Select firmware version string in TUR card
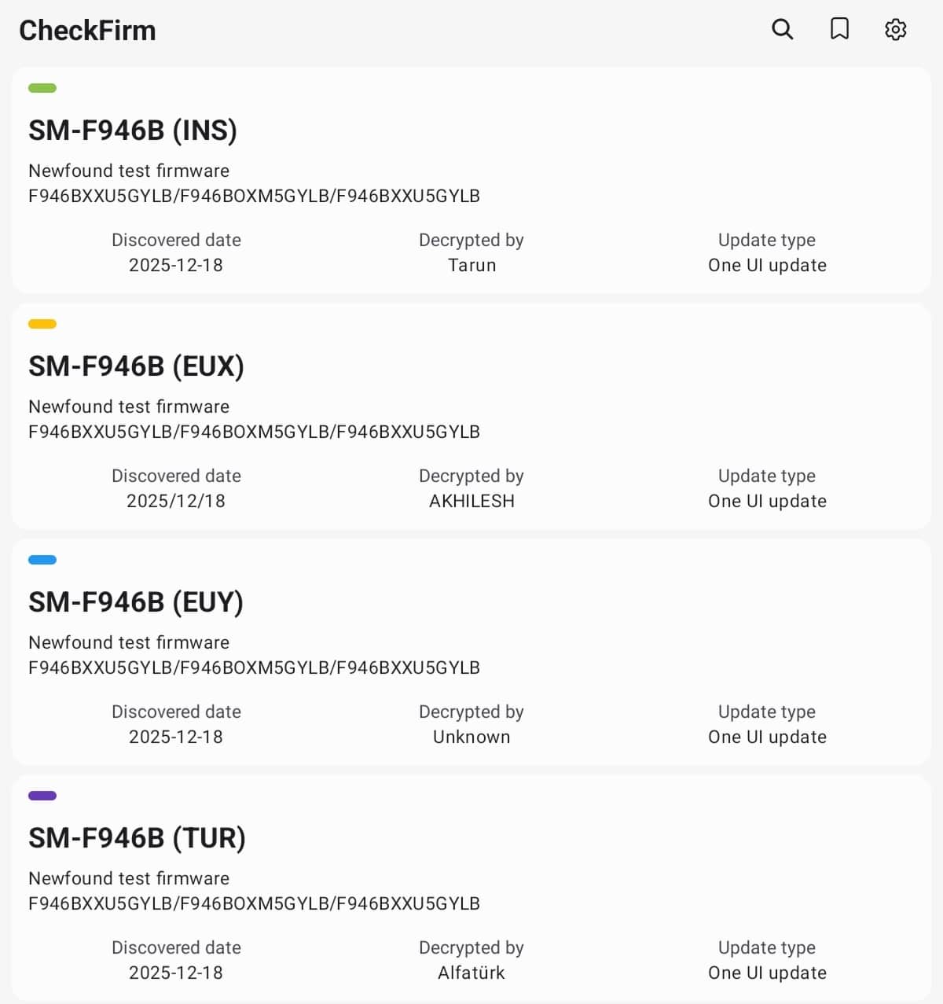Viewport: 943px width, 1004px height. pyautogui.click(x=254, y=903)
